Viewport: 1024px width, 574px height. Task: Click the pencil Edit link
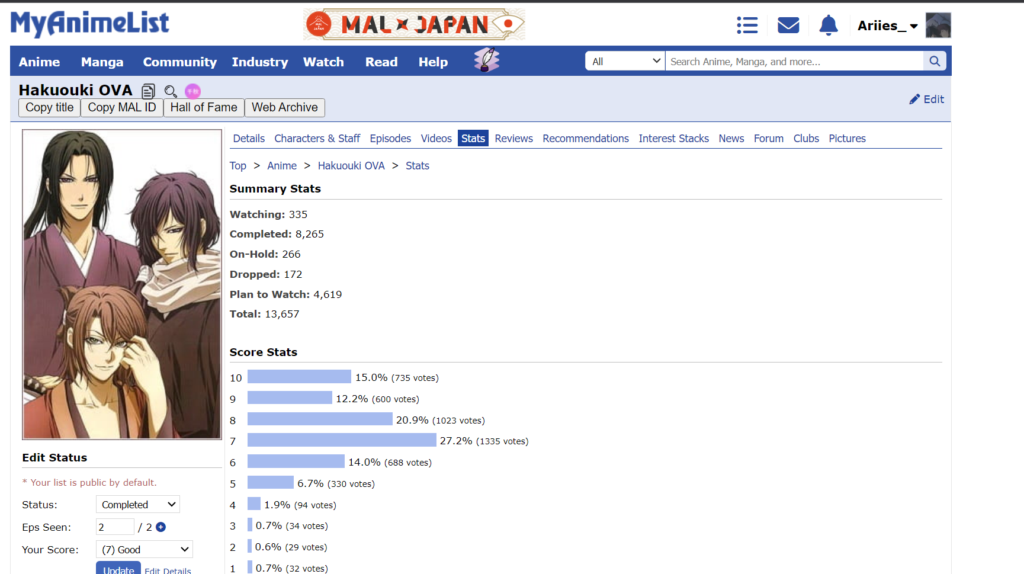point(927,100)
